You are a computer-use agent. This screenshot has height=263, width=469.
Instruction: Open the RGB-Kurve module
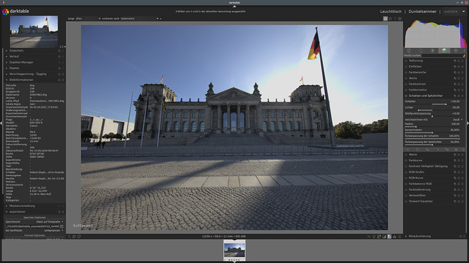pyautogui.click(x=416, y=178)
